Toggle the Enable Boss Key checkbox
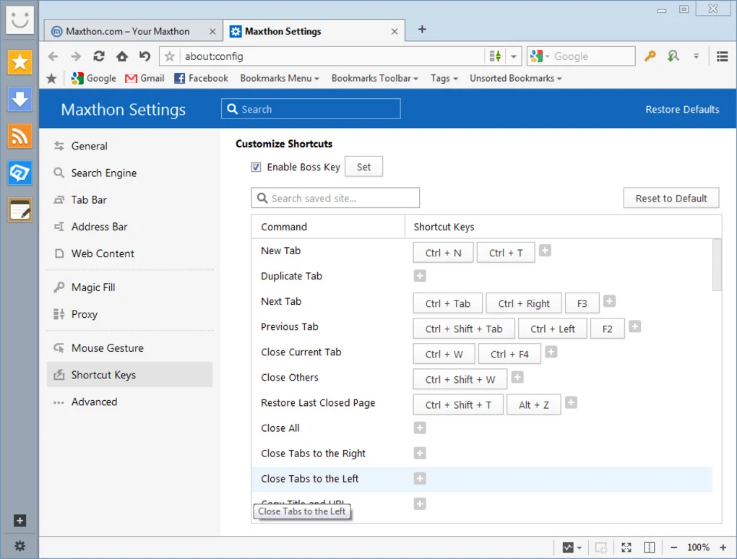The height and width of the screenshot is (559, 737). pos(256,166)
